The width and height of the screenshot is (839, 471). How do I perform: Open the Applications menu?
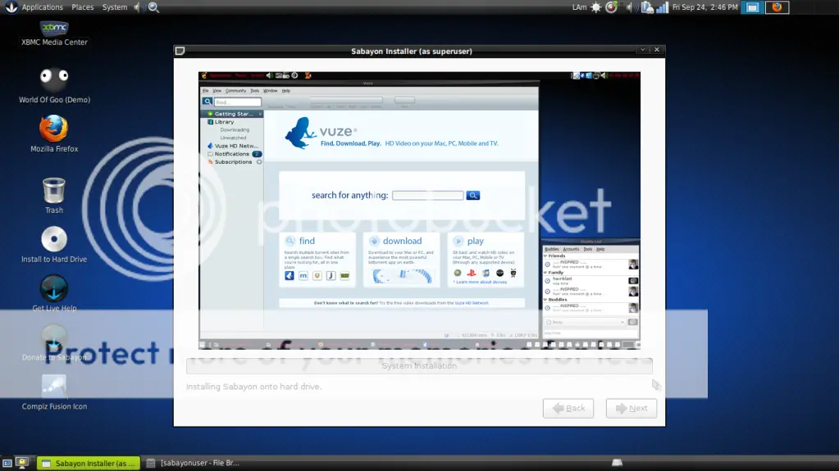coord(43,7)
